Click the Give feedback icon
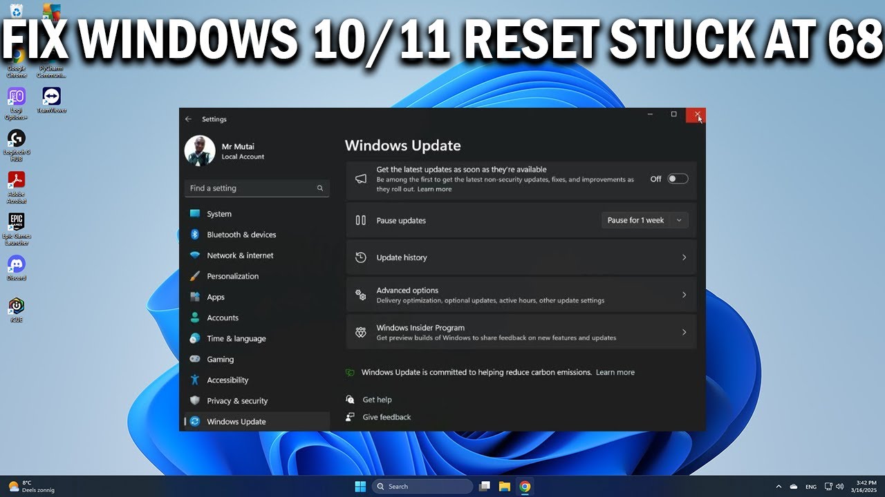This screenshot has width=885, height=497. click(x=351, y=417)
